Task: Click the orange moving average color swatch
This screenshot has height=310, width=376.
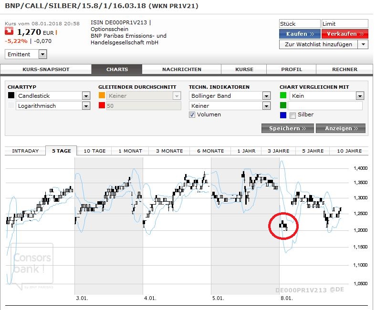Action: click(x=102, y=95)
